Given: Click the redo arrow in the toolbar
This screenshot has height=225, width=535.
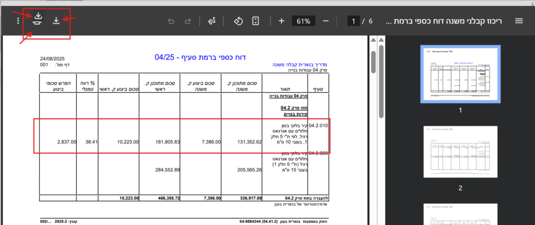Looking at the screenshot, I should (x=188, y=21).
